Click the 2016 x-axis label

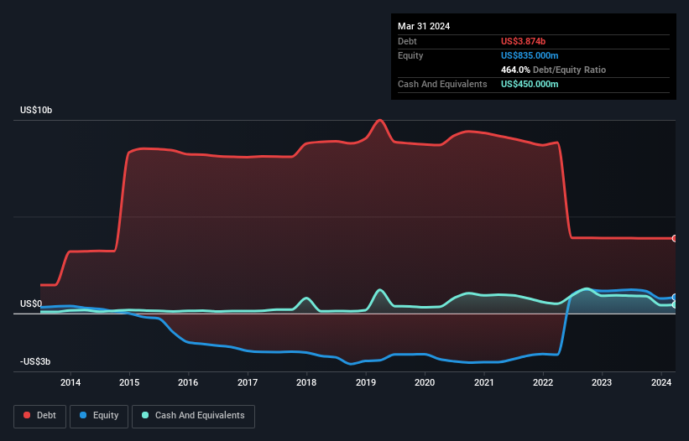coord(188,382)
